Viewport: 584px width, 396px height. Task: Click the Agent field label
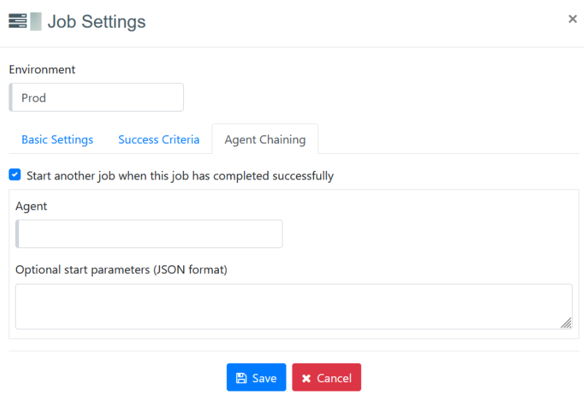pos(32,206)
